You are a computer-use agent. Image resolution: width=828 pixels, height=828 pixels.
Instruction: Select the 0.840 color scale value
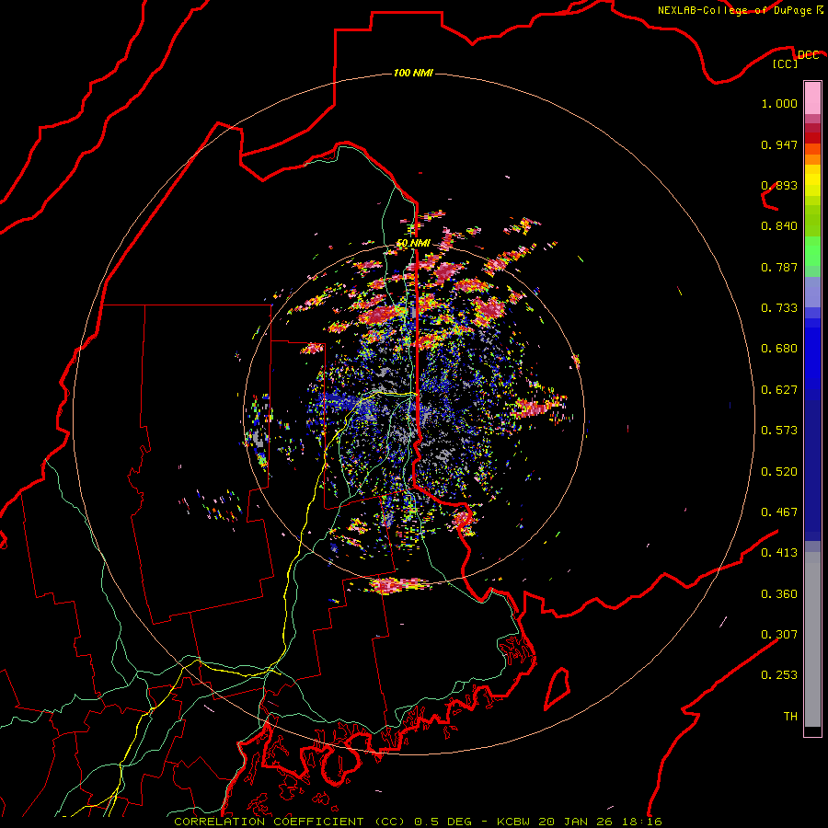[779, 226]
